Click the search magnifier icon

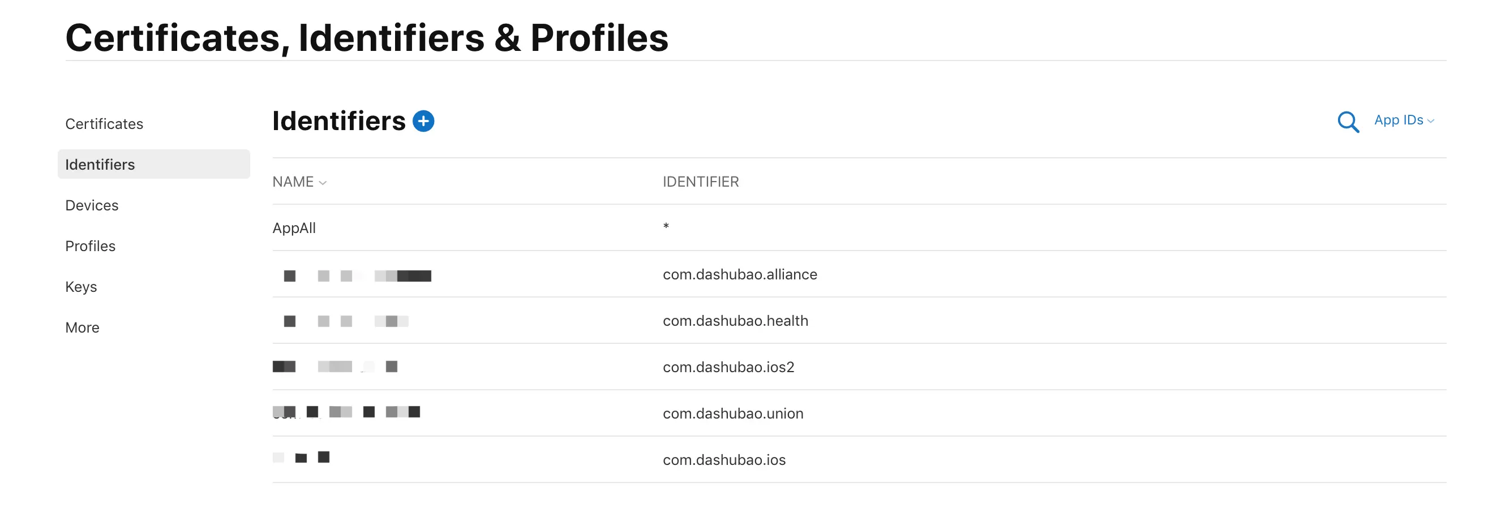click(x=1347, y=122)
